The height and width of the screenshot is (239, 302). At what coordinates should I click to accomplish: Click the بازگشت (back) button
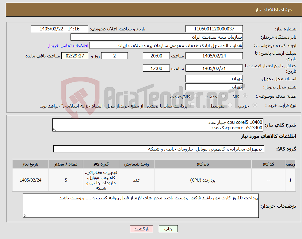(141, 229)
